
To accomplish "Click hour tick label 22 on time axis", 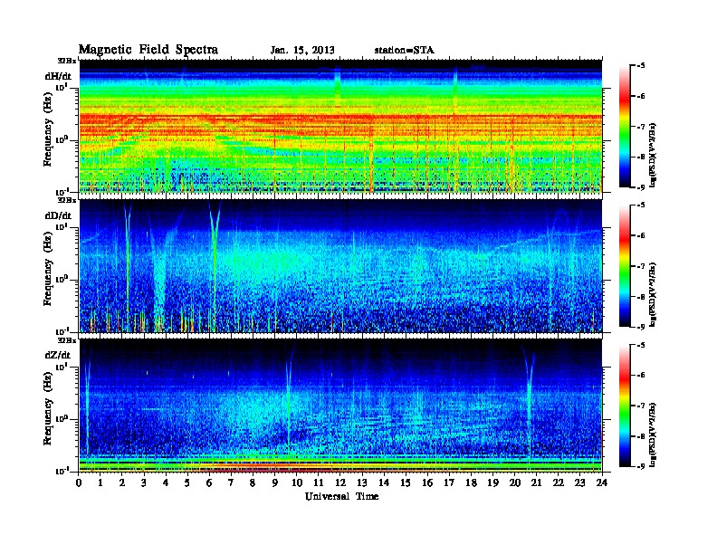I will 559,482.
